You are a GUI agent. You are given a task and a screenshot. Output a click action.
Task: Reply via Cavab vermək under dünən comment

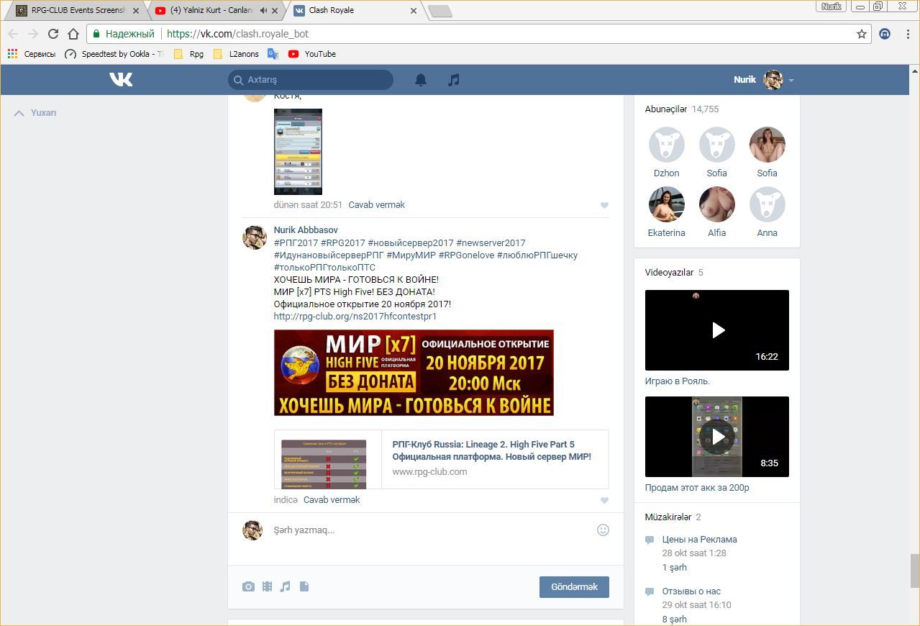pyautogui.click(x=376, y=205)
